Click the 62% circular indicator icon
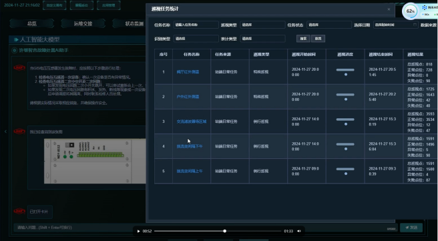The image size is (438, 241). [410, 11]
